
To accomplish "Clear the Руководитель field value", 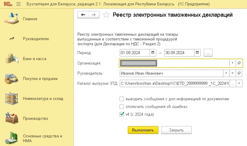I will click(232, 73).
